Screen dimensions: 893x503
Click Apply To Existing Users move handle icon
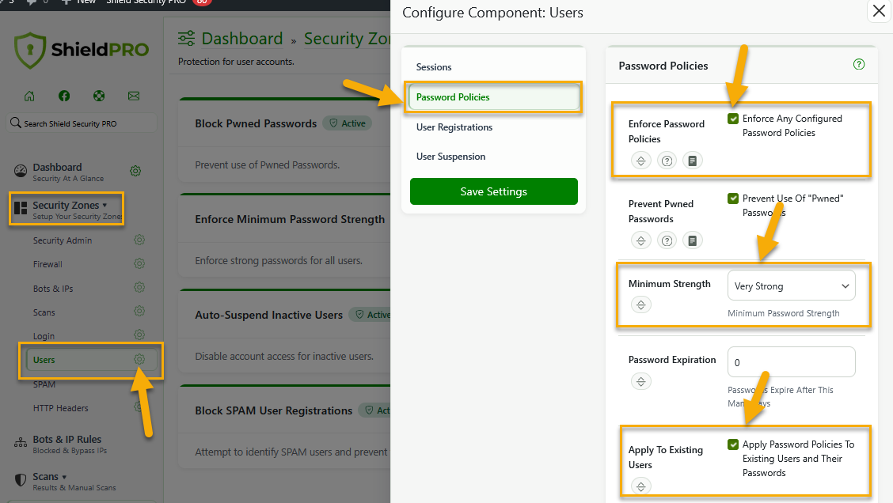tap(640, 486)
